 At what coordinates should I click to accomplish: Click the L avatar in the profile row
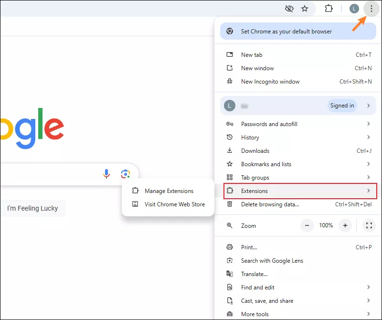(x=230, y=106)
